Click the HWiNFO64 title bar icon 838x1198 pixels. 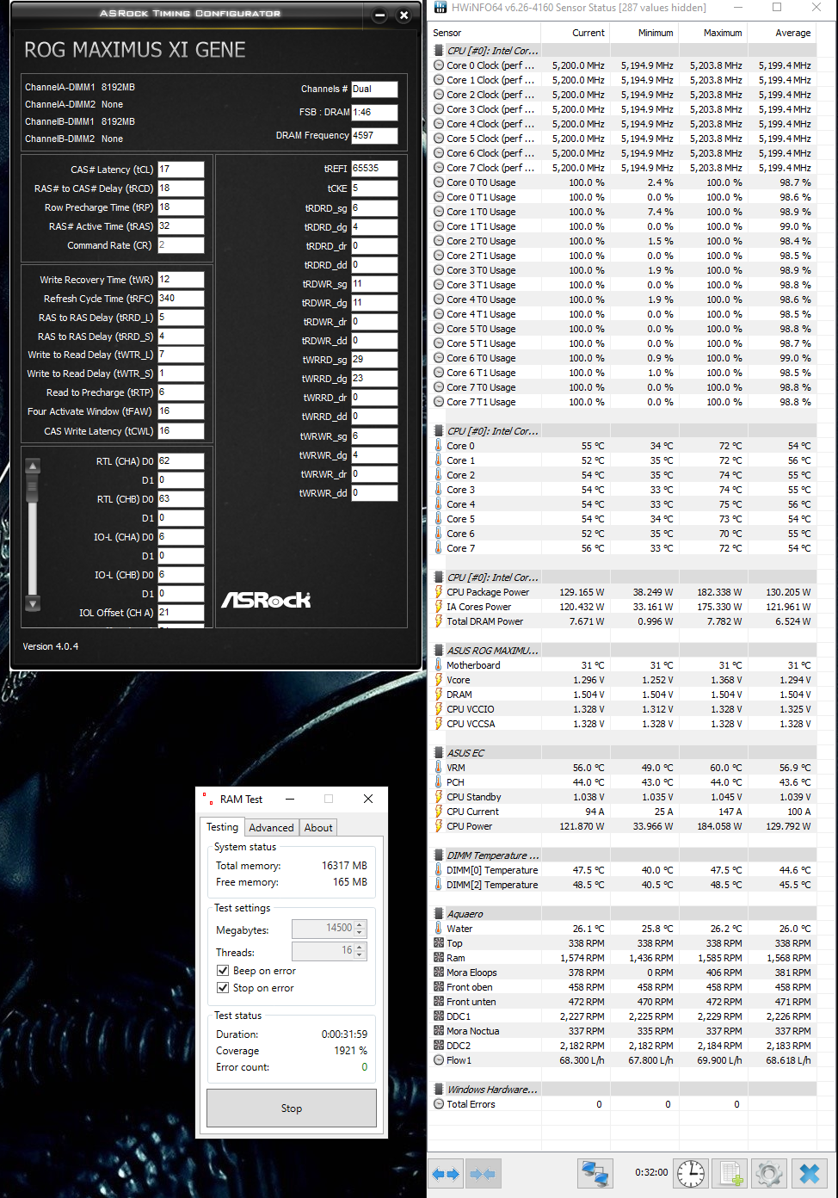441,8
